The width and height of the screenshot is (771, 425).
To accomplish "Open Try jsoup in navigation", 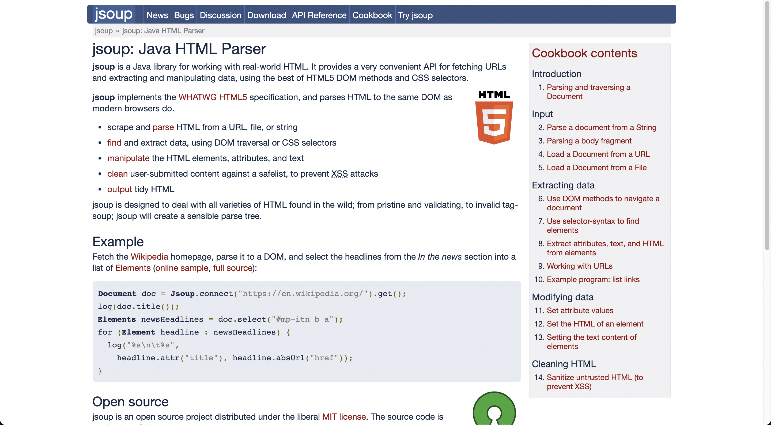I will coord(415,15).
